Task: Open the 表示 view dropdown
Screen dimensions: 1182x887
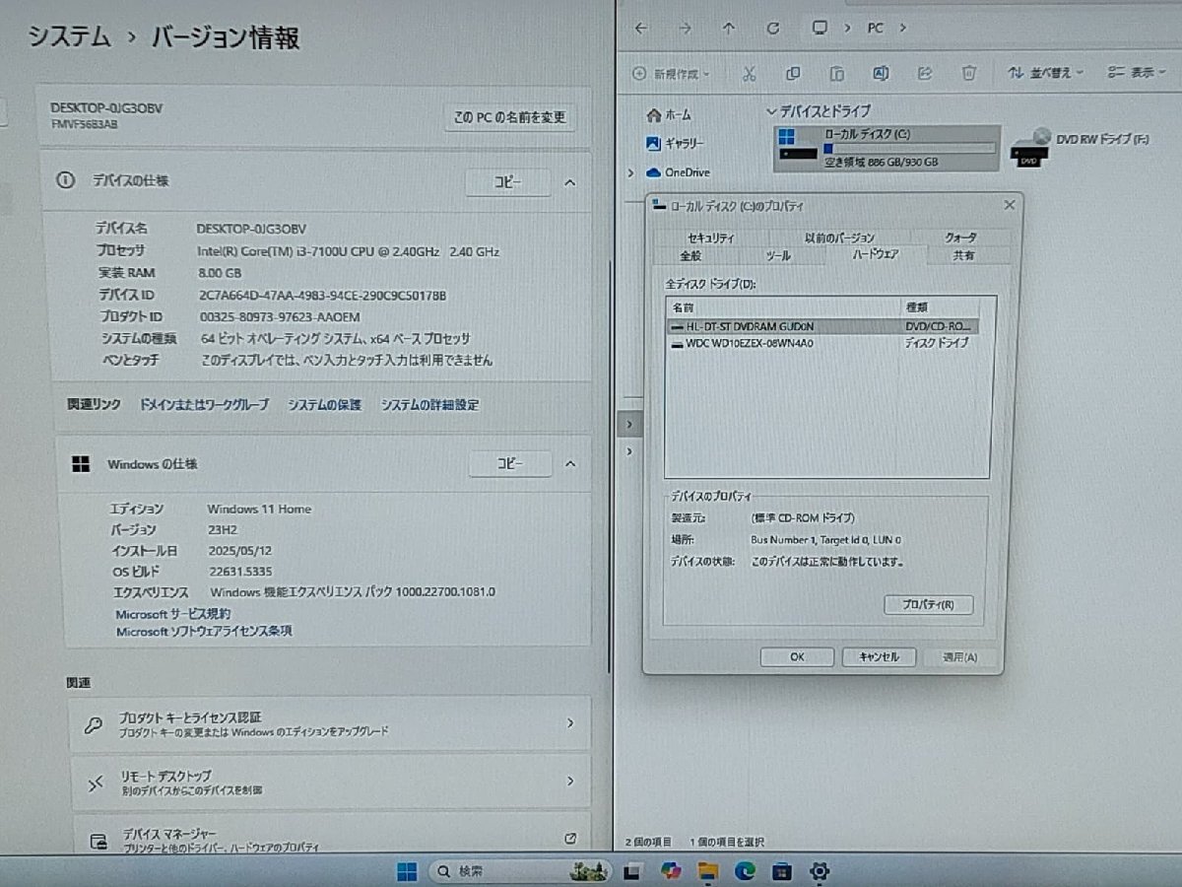Action: [x=1137, y=73]
